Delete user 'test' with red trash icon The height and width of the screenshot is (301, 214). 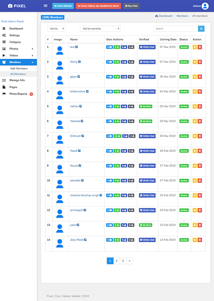(200, 47)
